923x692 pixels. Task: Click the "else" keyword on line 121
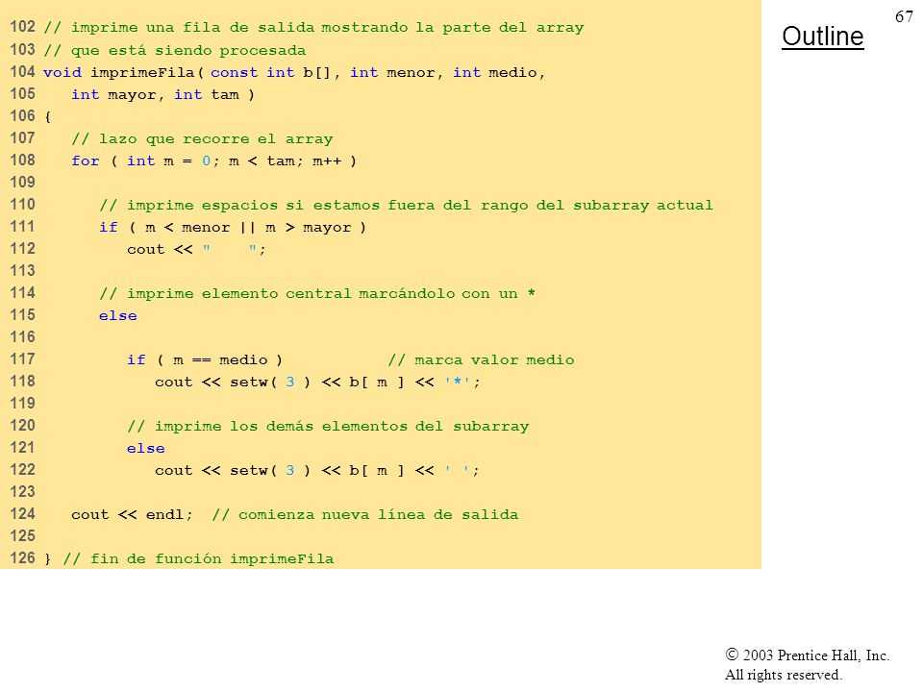click(146, 449)
